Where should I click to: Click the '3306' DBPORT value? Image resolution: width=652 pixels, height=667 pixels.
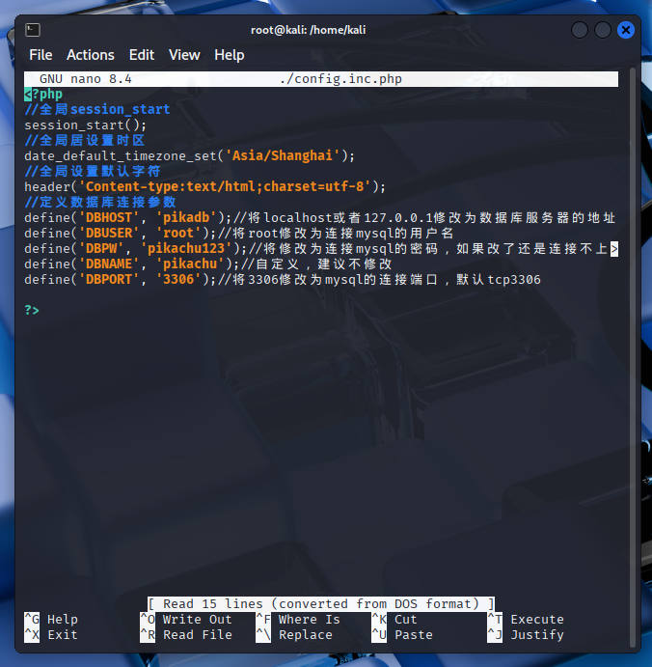point(176,280)
